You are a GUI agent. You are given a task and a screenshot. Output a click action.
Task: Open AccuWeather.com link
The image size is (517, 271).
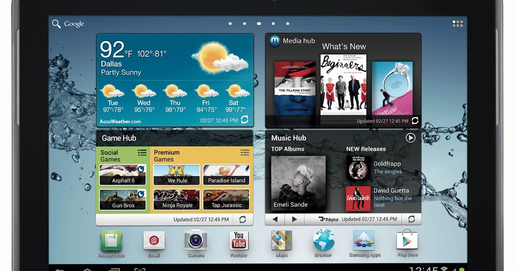point(120,121)
